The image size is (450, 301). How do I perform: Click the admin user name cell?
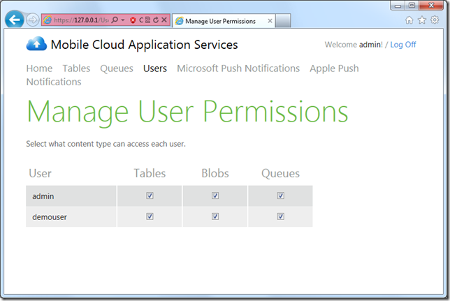click(x=71, y=196)
